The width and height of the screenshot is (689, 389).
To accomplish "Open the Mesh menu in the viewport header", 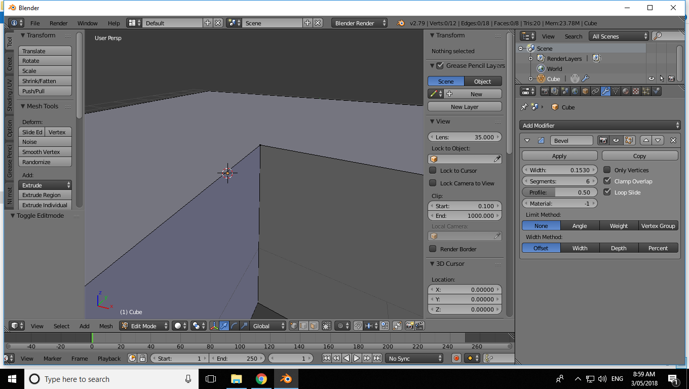I will 105,326.
